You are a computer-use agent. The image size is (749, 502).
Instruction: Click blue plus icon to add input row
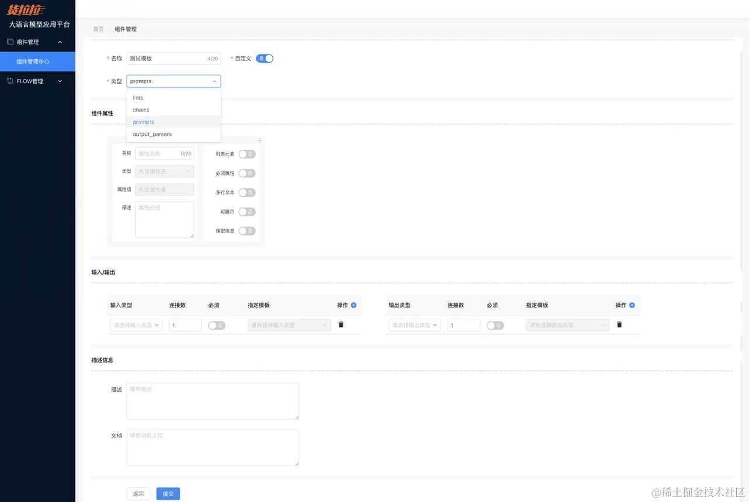point(353,305)
